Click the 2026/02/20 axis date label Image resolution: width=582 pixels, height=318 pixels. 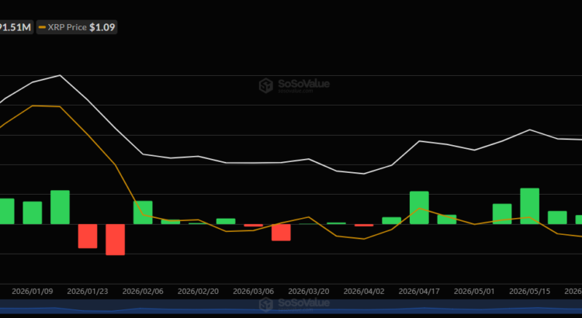[198, 292]
